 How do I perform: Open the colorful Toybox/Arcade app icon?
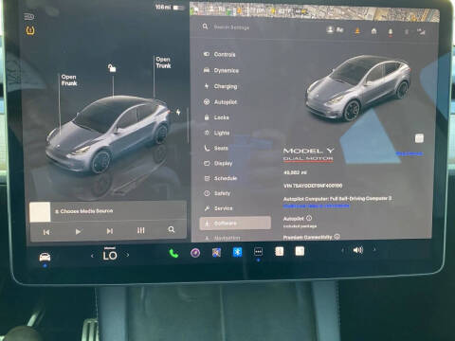click(x=216, y=253)
